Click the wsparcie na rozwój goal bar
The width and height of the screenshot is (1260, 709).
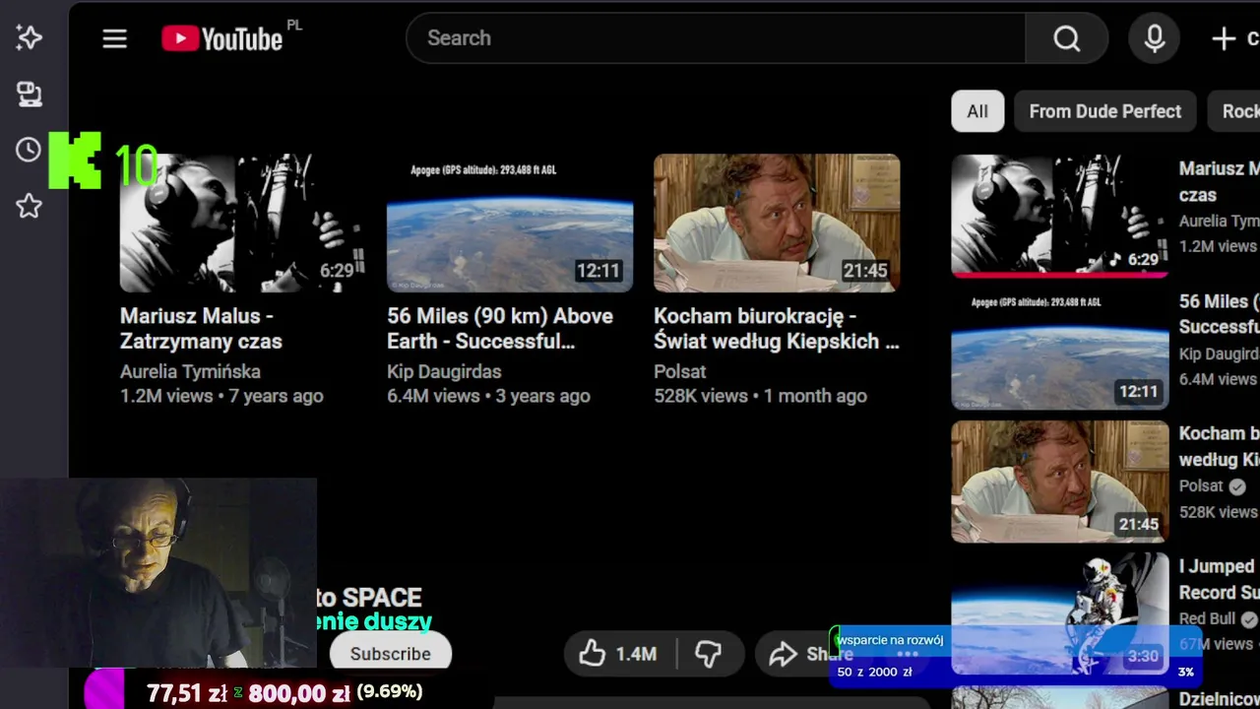(1014, 656)
